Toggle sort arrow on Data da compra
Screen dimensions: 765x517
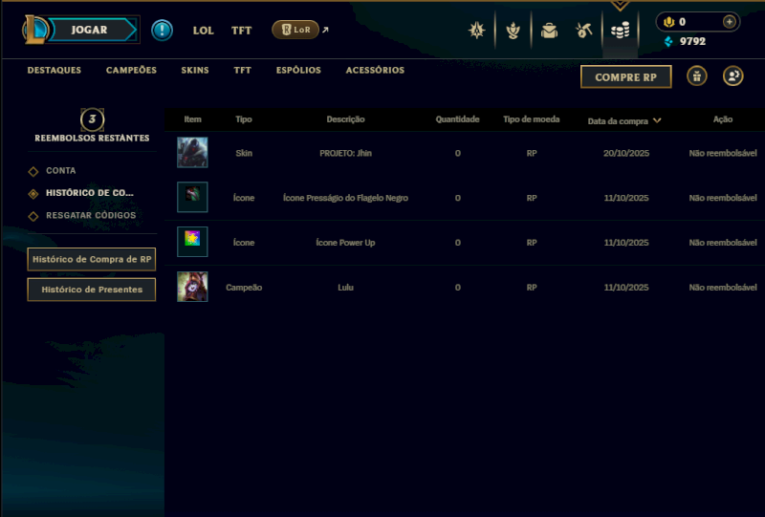click(x=657, y=120)
